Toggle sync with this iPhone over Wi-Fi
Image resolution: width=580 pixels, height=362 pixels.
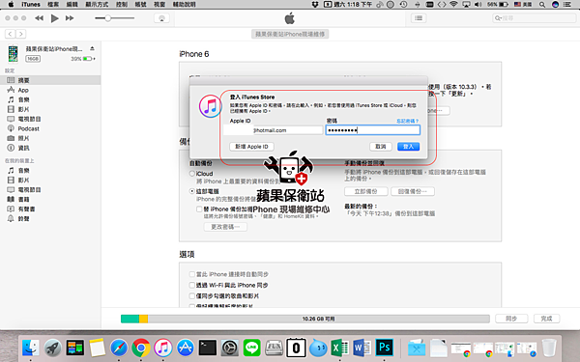[191, 285]
